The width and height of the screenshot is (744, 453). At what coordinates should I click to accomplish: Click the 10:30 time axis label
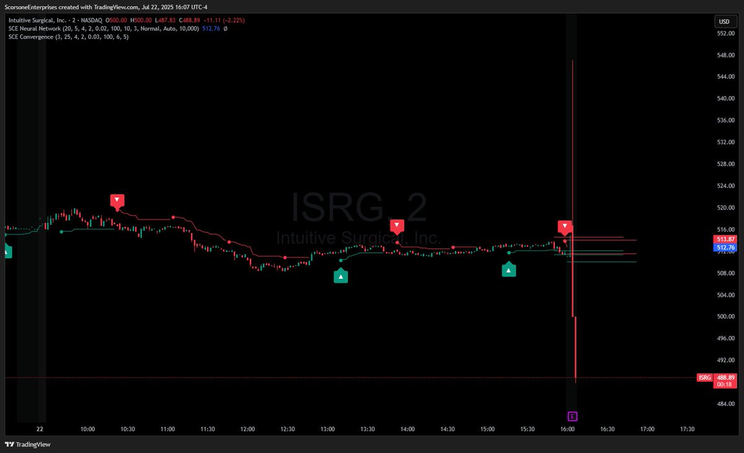click(x=128, y=429)
